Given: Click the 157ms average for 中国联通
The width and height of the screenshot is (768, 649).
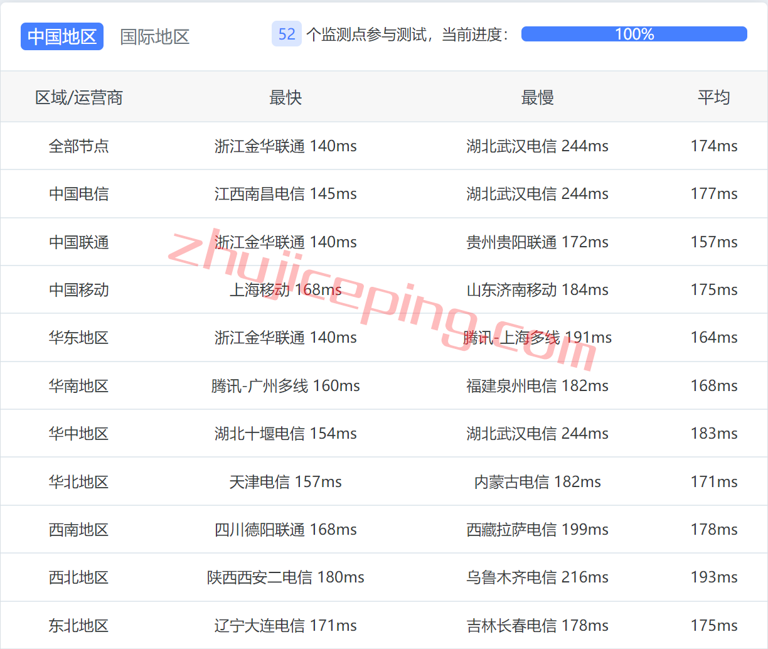Looking at the screenshot, I should coord(714,242).
